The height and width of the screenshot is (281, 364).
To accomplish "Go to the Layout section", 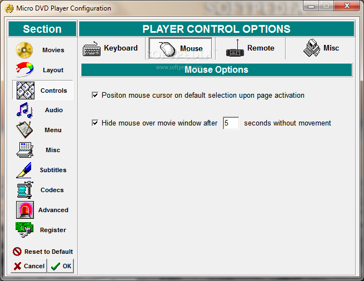I will [53, 70].
